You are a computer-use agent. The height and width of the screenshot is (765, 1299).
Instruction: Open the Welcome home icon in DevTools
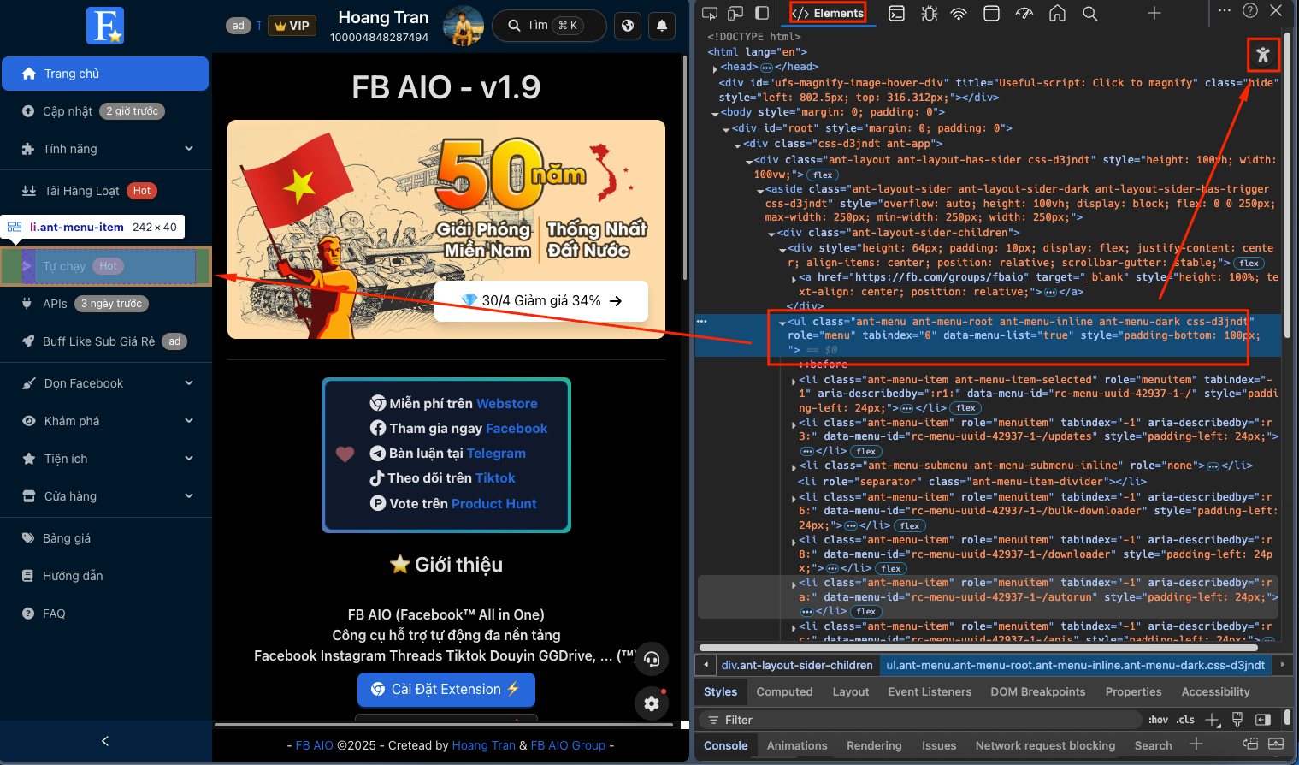tap(1057, 13)
